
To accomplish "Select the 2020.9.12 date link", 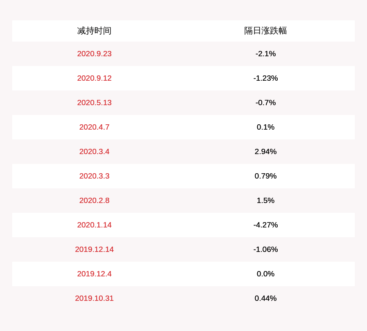I will click(x=94, y=78).
